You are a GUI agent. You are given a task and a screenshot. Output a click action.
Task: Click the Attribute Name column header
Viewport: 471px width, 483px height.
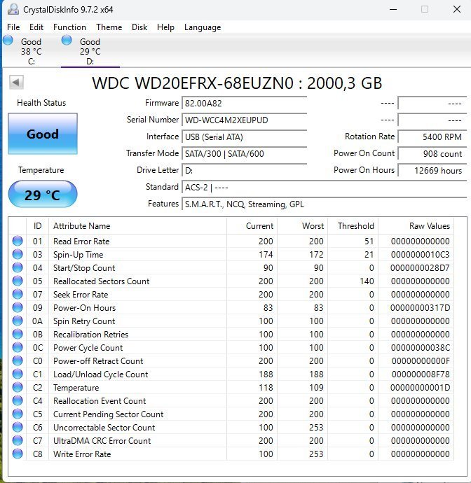pos(82,226)
